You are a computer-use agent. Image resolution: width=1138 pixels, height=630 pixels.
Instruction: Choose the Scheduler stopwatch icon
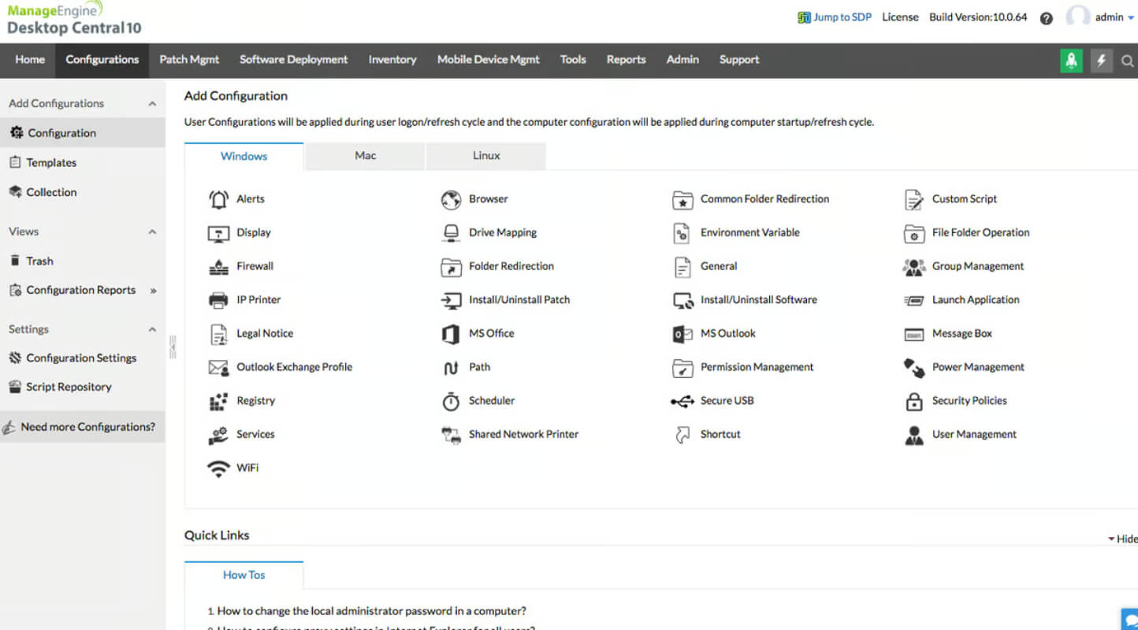[x=451, y=402]
